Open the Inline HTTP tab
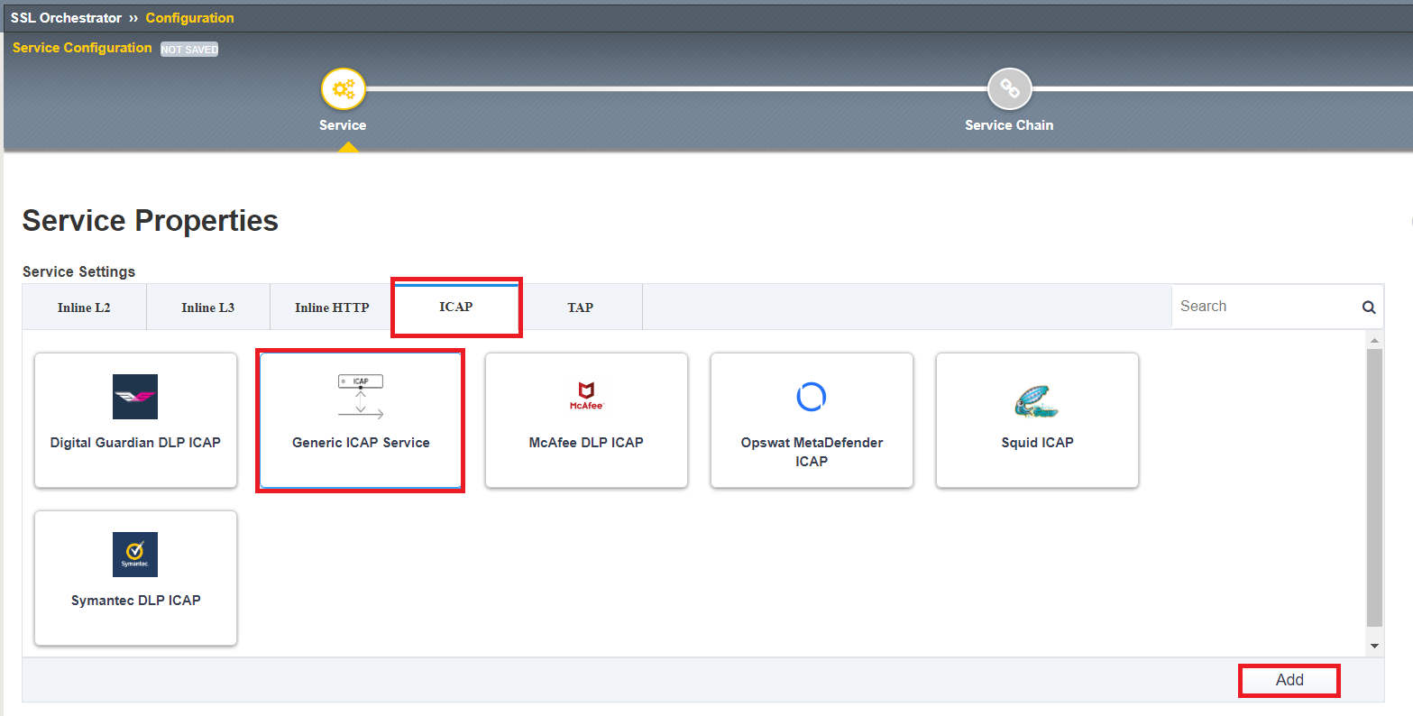Viewport: 1413px width, 716px height. click(332, 308)
